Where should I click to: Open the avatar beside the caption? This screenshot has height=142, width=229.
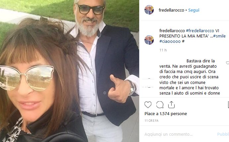pyautogui.click(x=149, y=40)
